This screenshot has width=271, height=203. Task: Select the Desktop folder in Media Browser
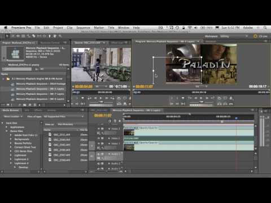(23, 167)
